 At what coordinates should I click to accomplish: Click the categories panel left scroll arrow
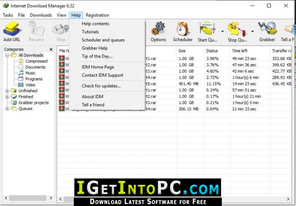[6, 198]
